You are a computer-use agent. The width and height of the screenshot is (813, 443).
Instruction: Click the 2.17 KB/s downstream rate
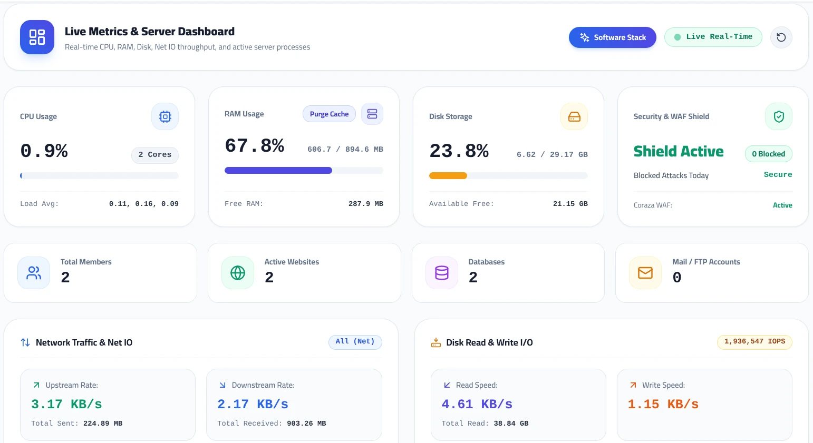pyautogui.click(x=253, y=404)
